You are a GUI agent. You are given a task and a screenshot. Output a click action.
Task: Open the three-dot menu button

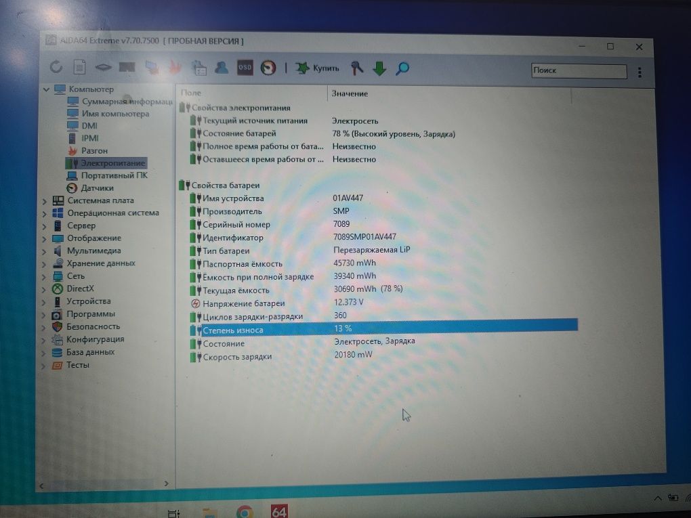coord(640,72)
